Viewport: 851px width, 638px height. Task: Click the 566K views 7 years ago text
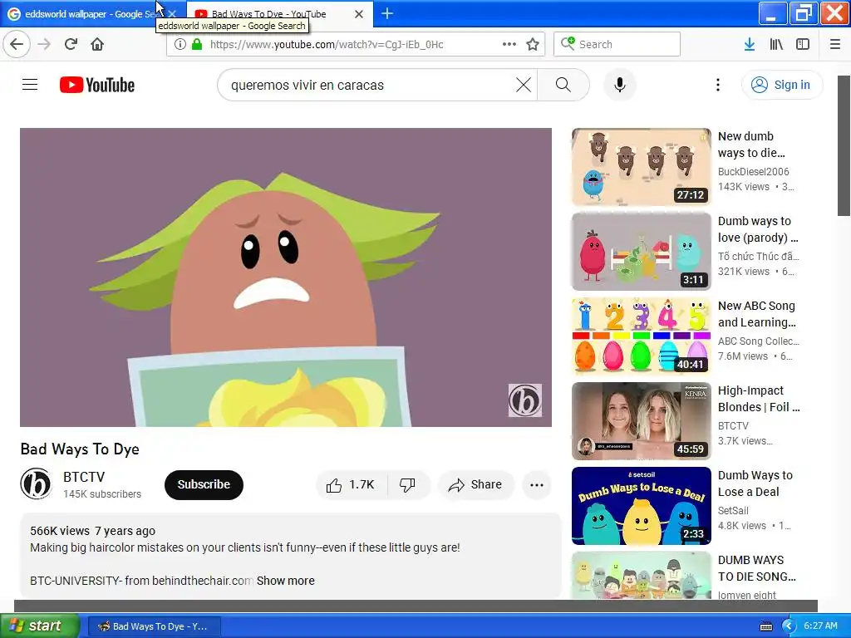coord(92,531)
